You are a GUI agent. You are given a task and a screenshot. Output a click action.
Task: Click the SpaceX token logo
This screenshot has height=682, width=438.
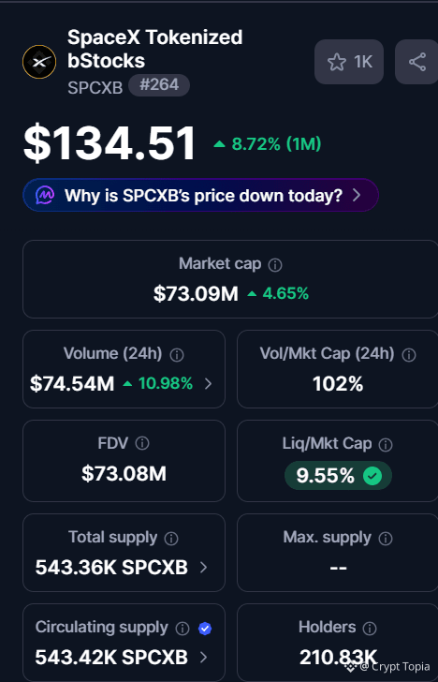point(39,62)
